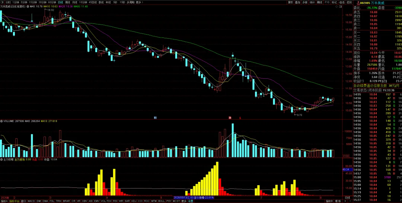Click the 买一 bid price 10.83
402x203 pixels.
[373, 32]
